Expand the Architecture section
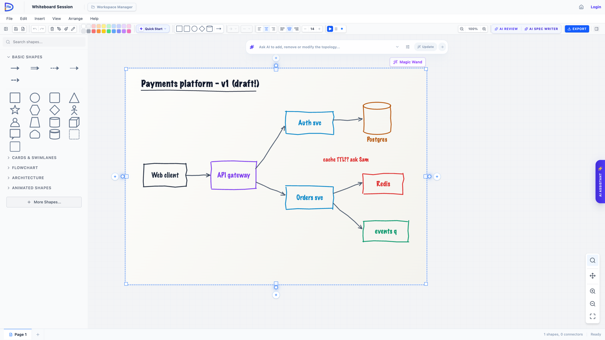The image size is (605, 340). coord(25,178)
